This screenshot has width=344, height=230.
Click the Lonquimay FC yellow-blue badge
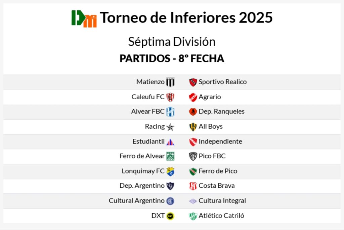pyautogui.click(x=170, y=171)
